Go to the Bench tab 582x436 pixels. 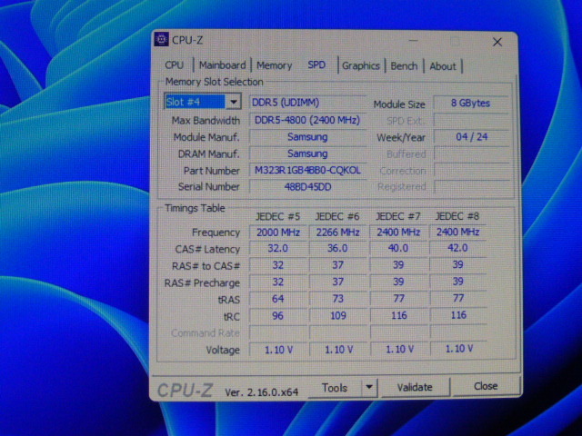click(404, 66)
